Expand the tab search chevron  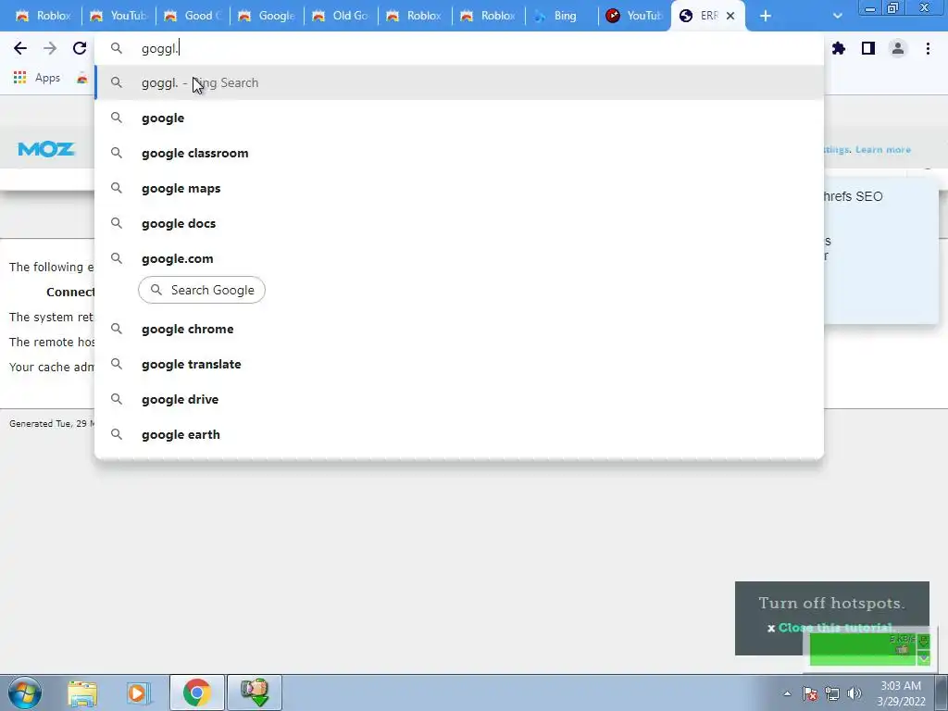pyautogui.click(x=837, y=16)
